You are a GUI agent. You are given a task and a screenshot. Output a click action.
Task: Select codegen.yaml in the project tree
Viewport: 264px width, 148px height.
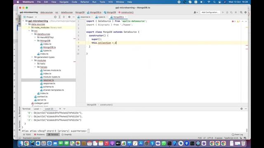coord(41,103)
